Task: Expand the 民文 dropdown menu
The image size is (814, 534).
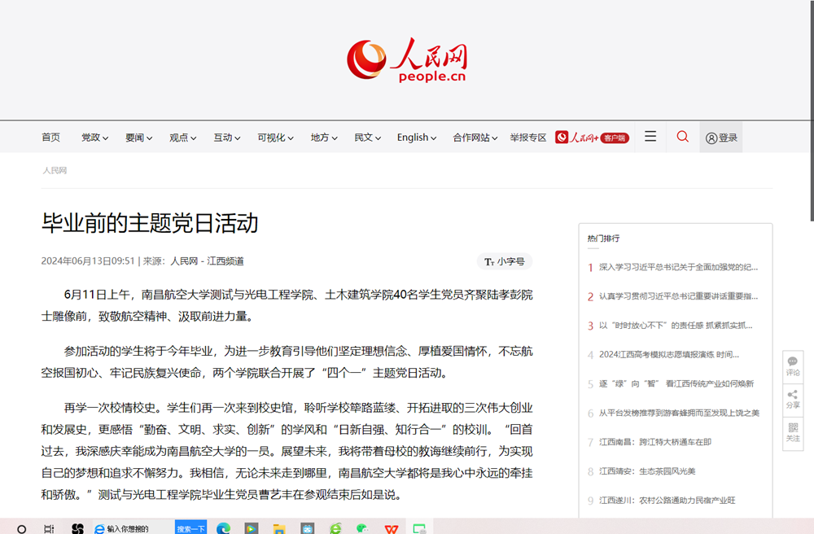Action: point(368,138)
